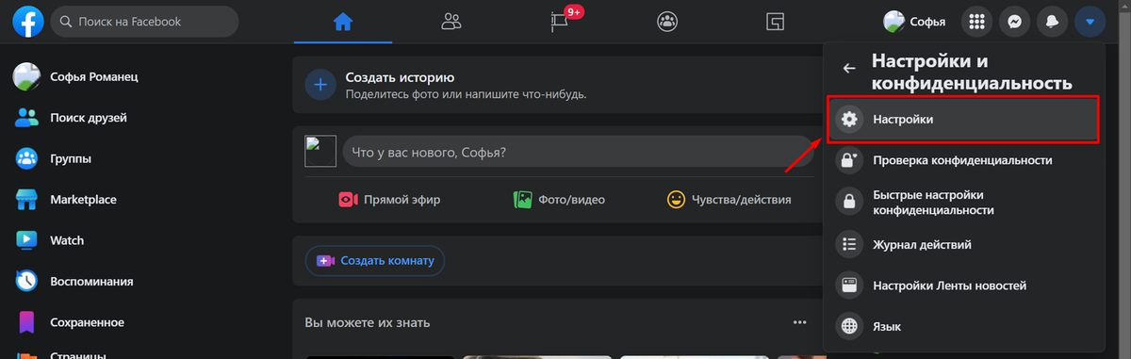Viewport: 1131px width, 359px height.
Task: Open Проверка конфиденциальности
Action: click(x=963, y=160)
